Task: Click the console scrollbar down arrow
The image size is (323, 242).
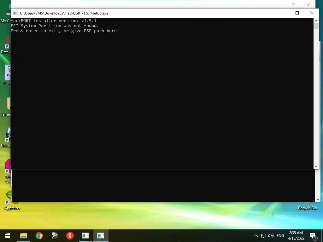Action: 316,167
